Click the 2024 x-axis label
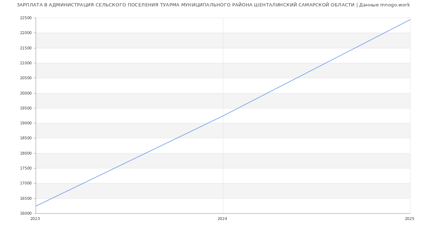 (x=222, y=219)
